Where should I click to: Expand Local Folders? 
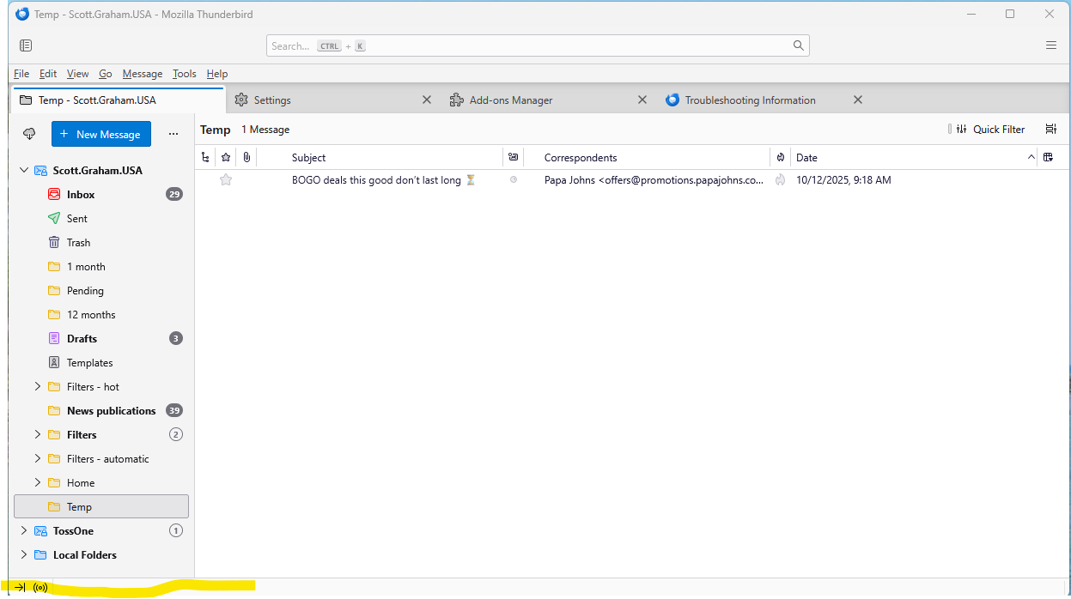coord(24,555)
